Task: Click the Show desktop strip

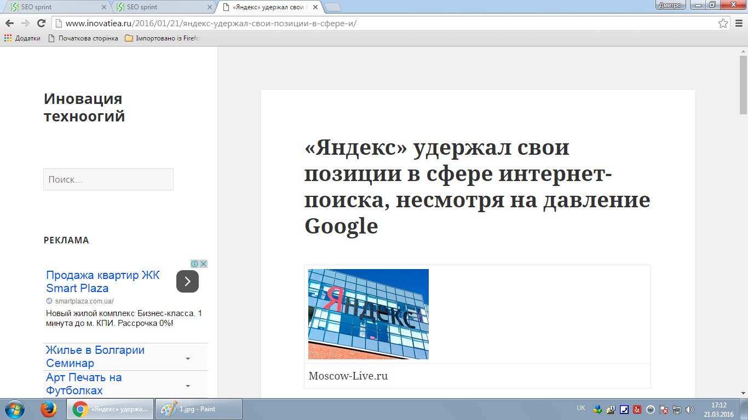Action: coord(744,409)
